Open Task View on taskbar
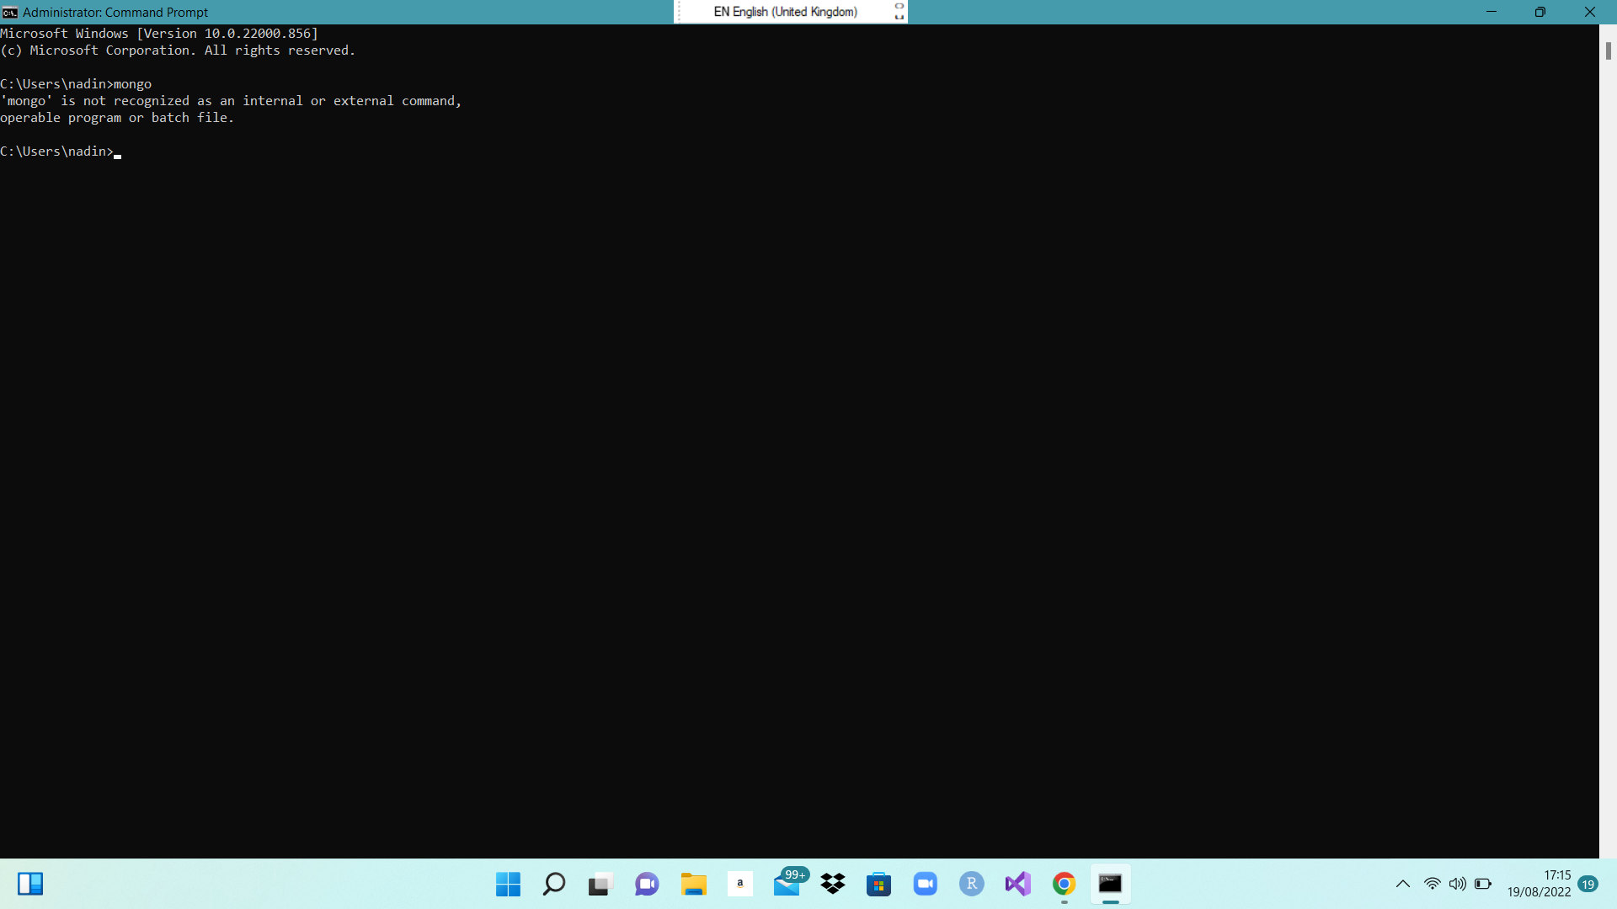This screenshot has height=909, width=1617. click(x=600, y=884)
